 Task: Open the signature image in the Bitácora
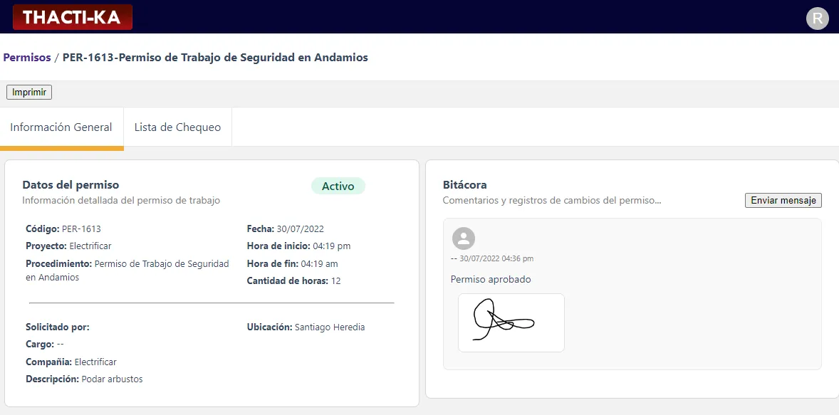(511, 323)
